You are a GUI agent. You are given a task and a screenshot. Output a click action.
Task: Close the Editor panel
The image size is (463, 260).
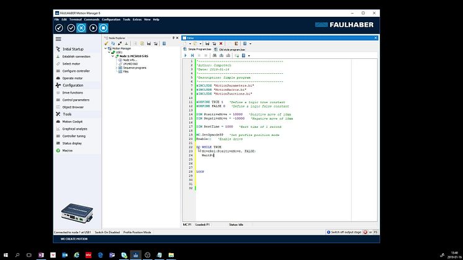[x=375, y=38]
